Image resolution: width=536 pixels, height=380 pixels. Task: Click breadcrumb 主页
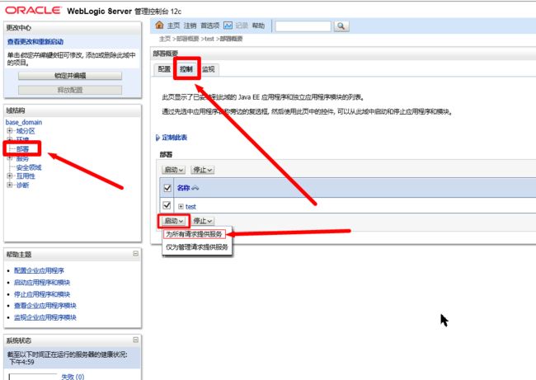(x=165, y=39)
